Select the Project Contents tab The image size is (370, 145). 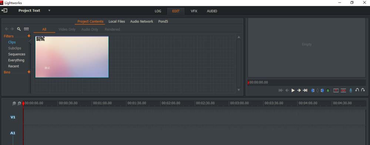point(90,21)
